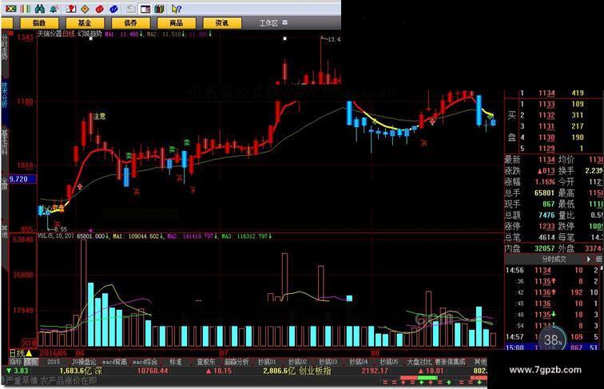Click the 1.16% 涨幅 value
The width and height of the screenshot is (604, 389).
click(x=545, y=181)
